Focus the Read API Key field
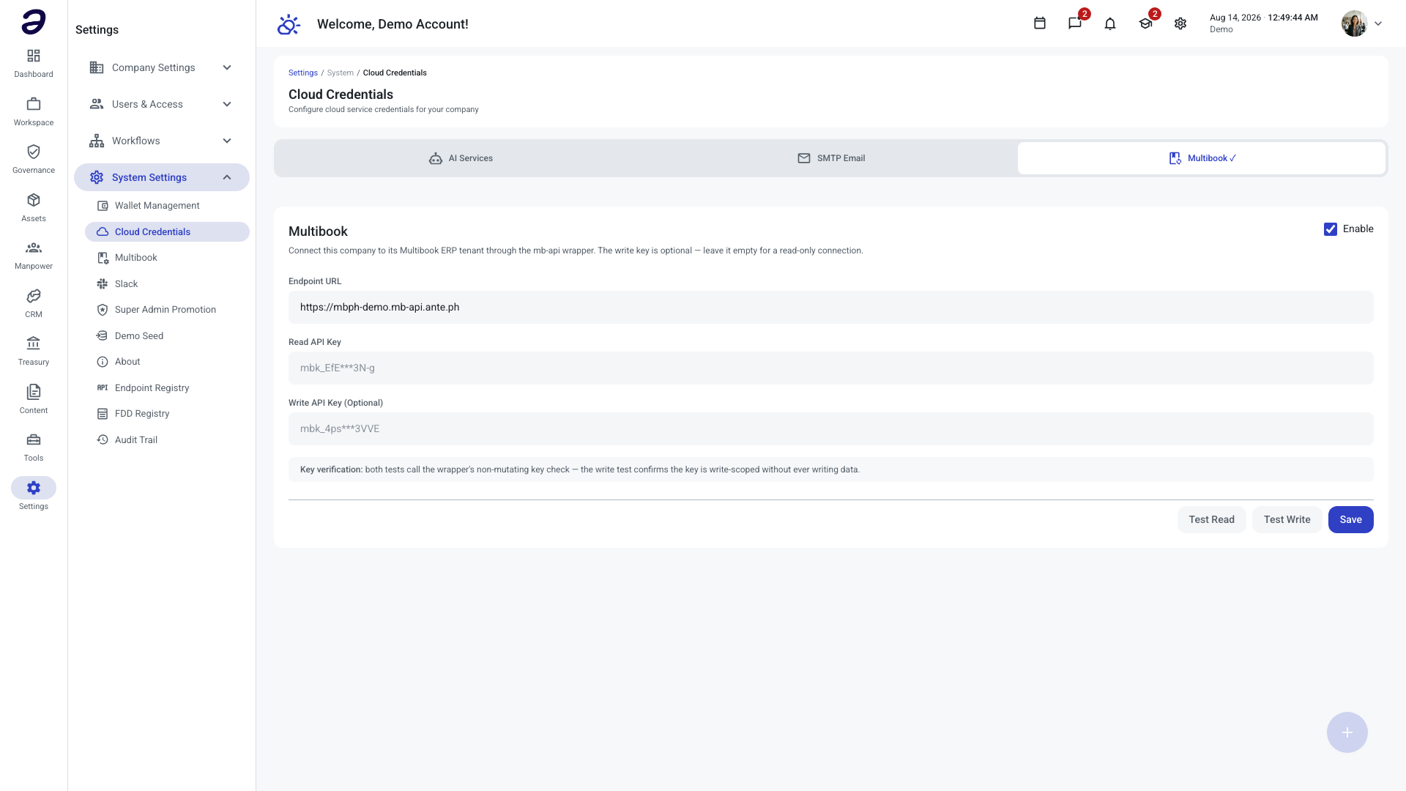 (x=831, y=368)
